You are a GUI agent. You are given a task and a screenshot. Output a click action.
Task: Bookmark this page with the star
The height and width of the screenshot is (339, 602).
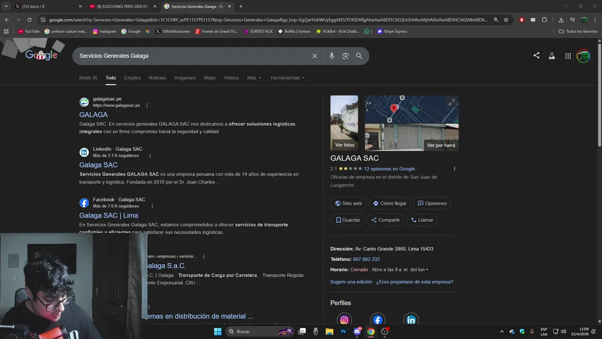coord(506,20)
